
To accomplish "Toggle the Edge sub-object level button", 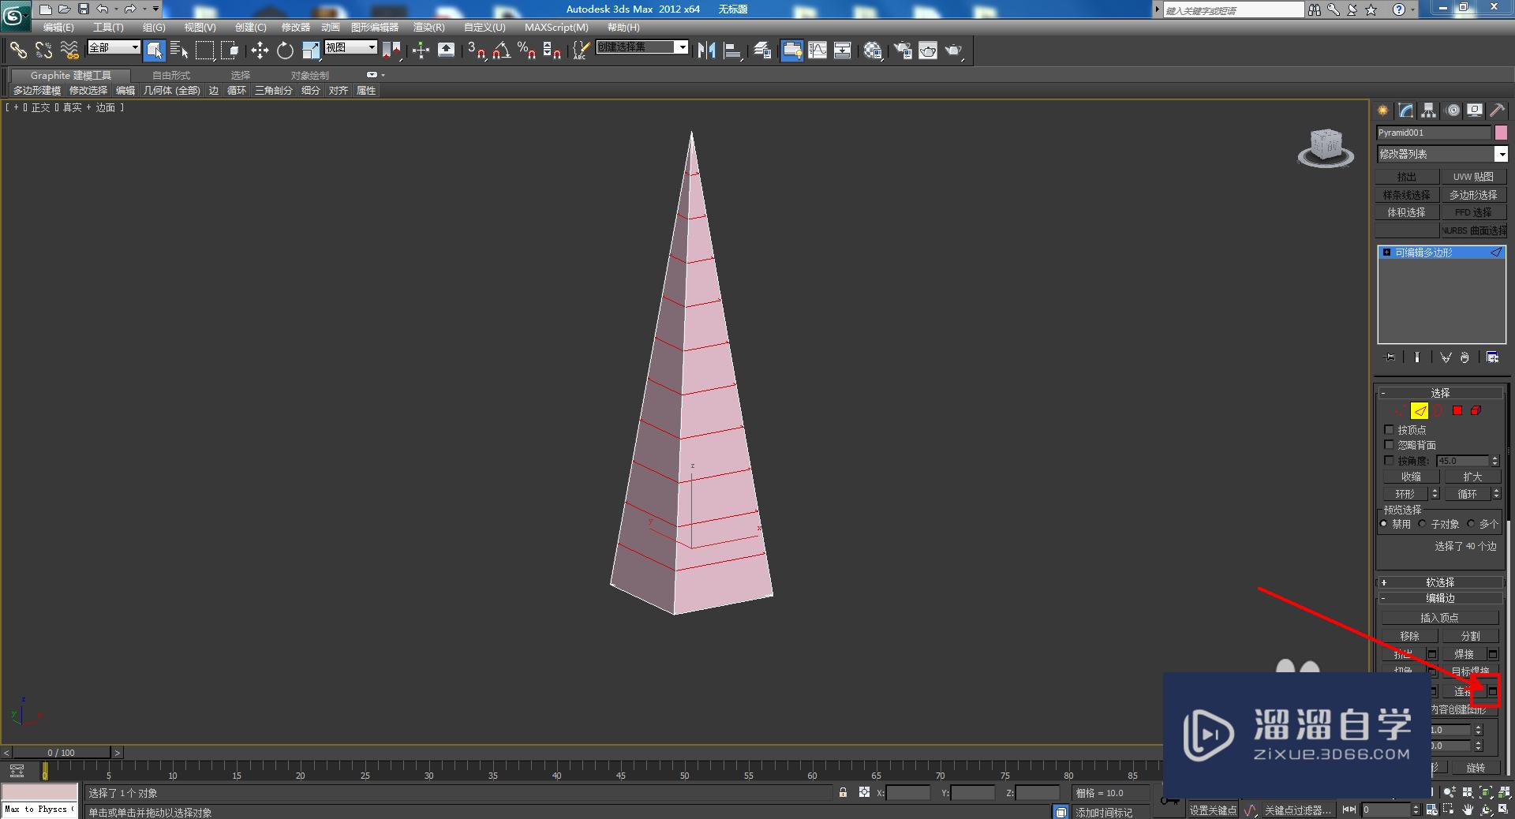I will point(1420,411).
